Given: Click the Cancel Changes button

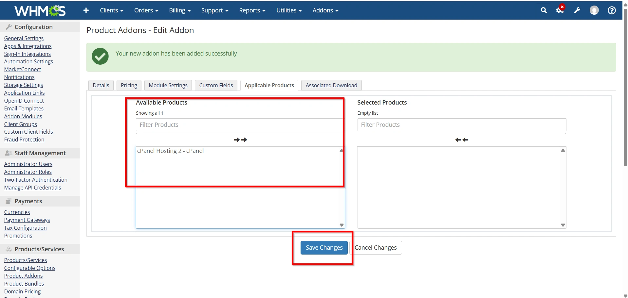Looking at the screenshot, I should 376,248.
